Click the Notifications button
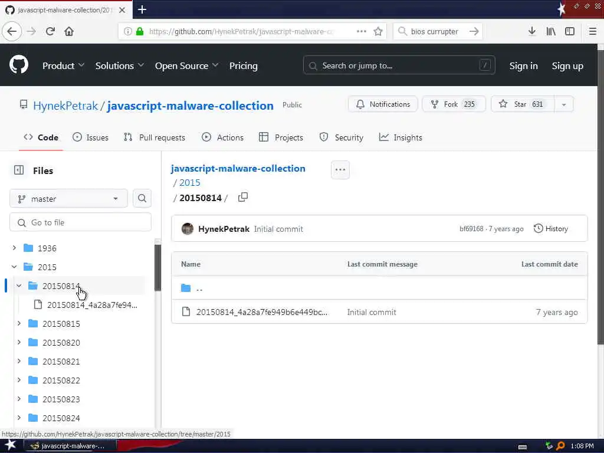Image resolution: width=604 pixels, height=453 pixels. [x=383, y=104]
